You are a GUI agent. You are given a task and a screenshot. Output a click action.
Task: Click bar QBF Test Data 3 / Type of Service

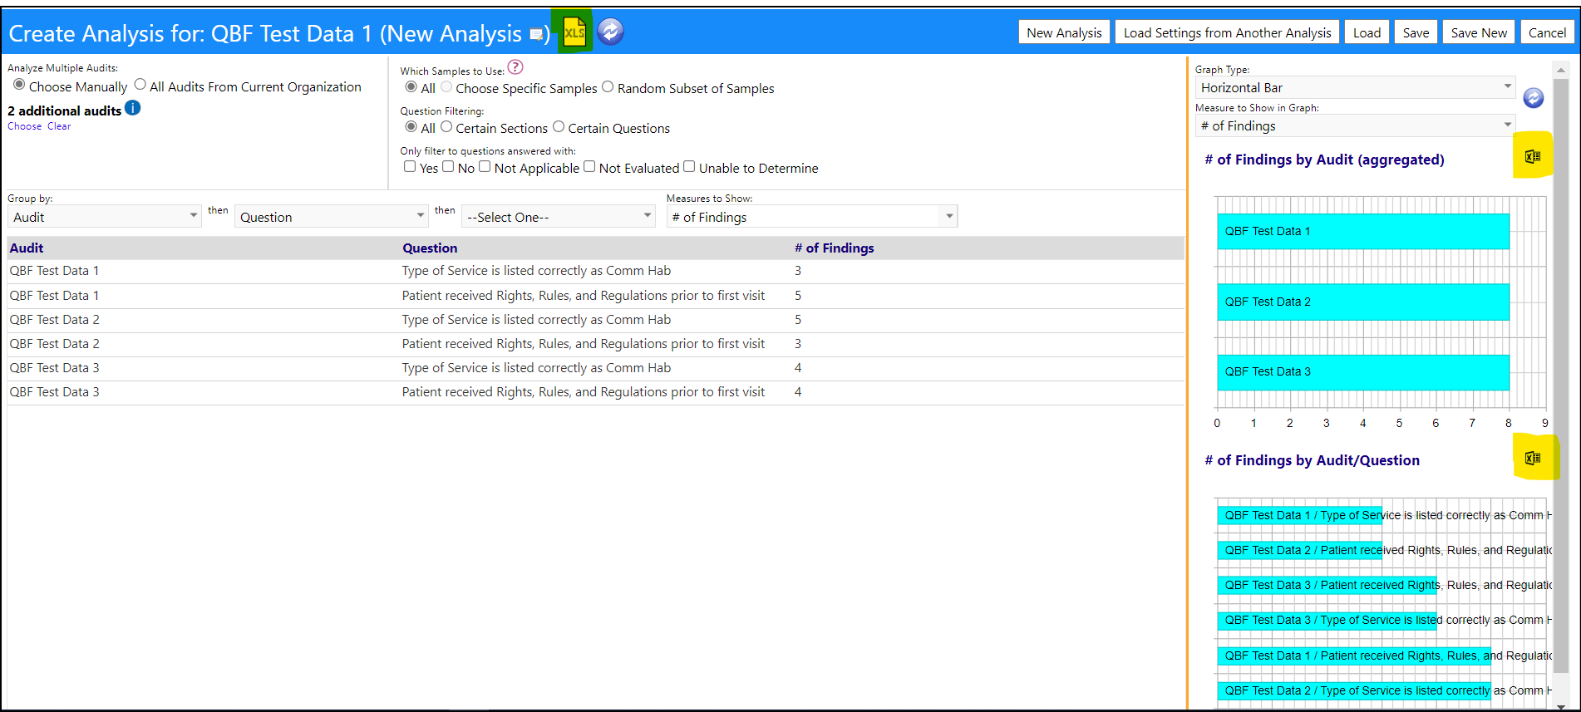point(1327,620)
